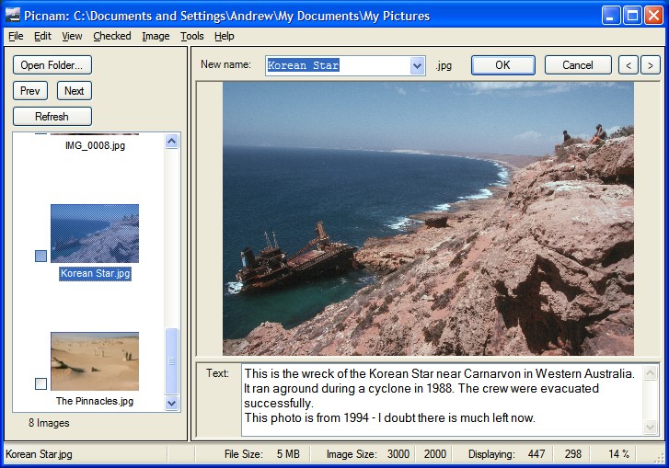This screenshot has height=468, width=669.
Task: Click the Refresh button
Action: [52, 117]
